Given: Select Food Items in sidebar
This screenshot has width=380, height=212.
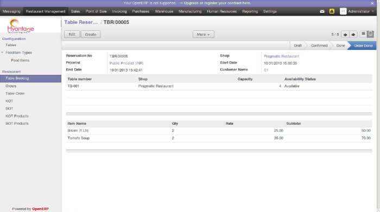Looking at the screenshot, I should [20, 60].
